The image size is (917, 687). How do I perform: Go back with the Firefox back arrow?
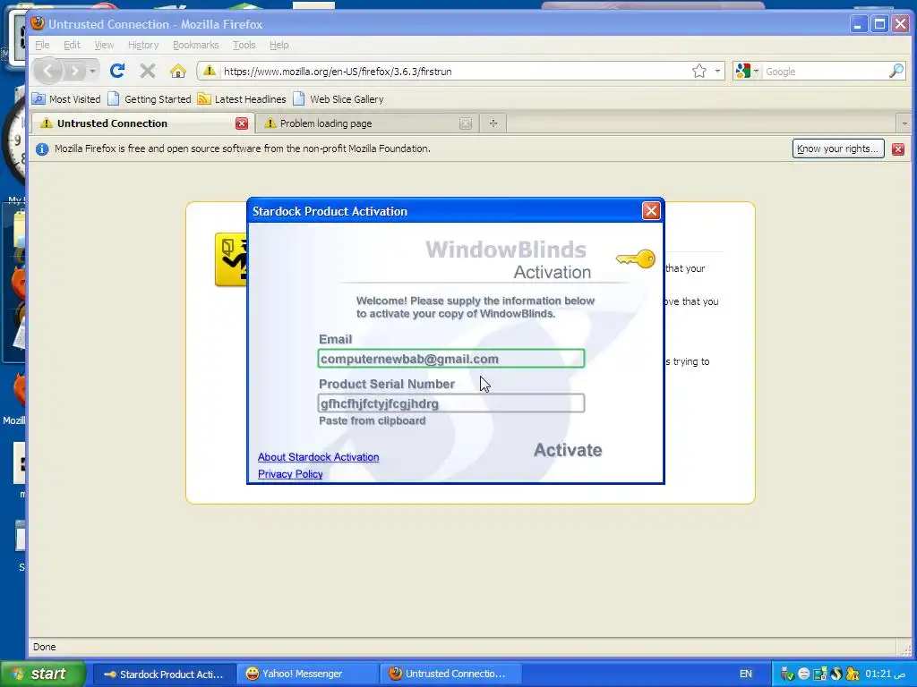coord(48,72)
